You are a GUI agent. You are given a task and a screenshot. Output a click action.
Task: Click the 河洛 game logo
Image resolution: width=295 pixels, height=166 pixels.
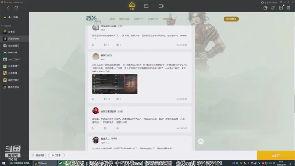pos(94,19)
